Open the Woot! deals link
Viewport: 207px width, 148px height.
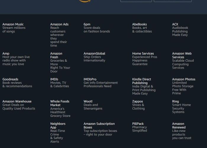point(93,105)
